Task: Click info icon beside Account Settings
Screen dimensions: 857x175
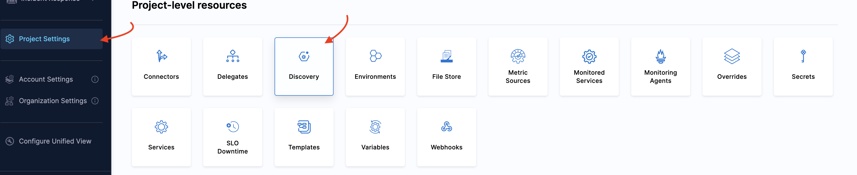Action: point(95,80)
